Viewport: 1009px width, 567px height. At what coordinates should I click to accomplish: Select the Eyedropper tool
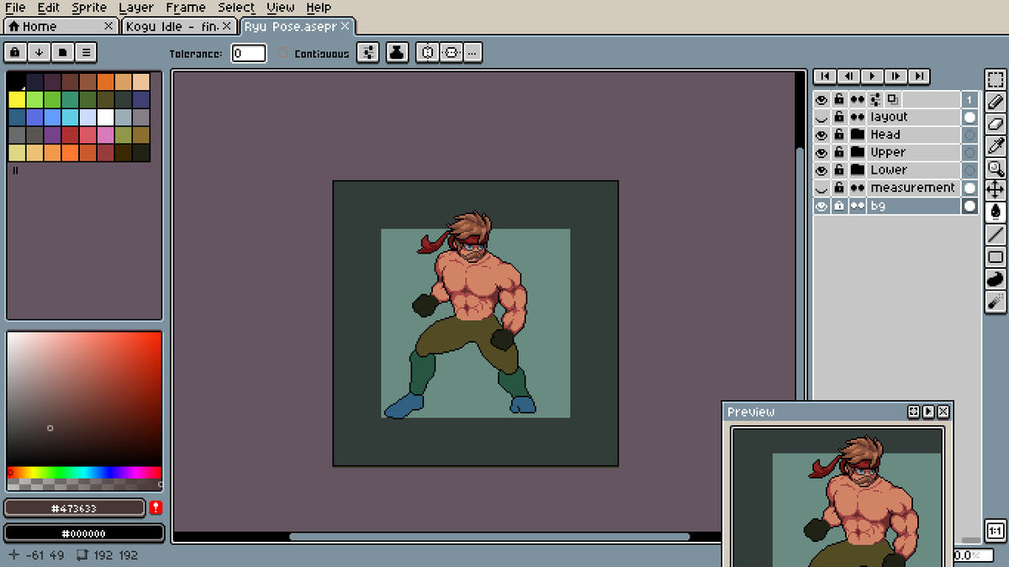pos(996,146)
